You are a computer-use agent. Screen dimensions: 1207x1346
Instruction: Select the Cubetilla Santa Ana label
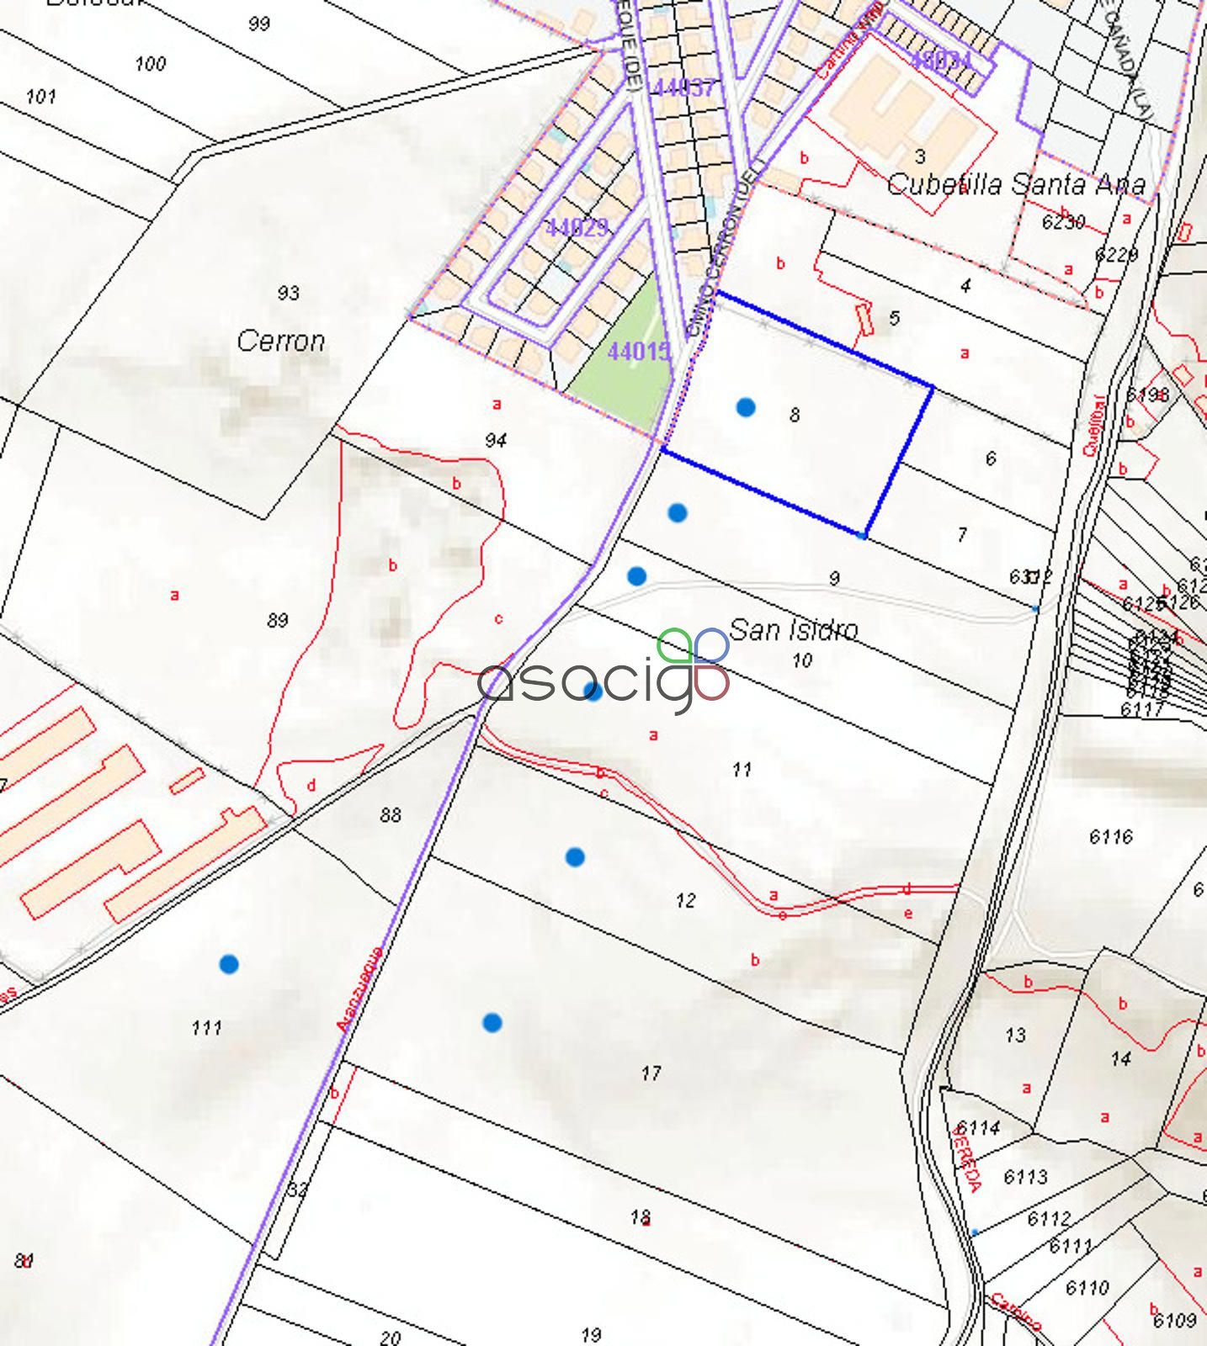click(1016, 184)
